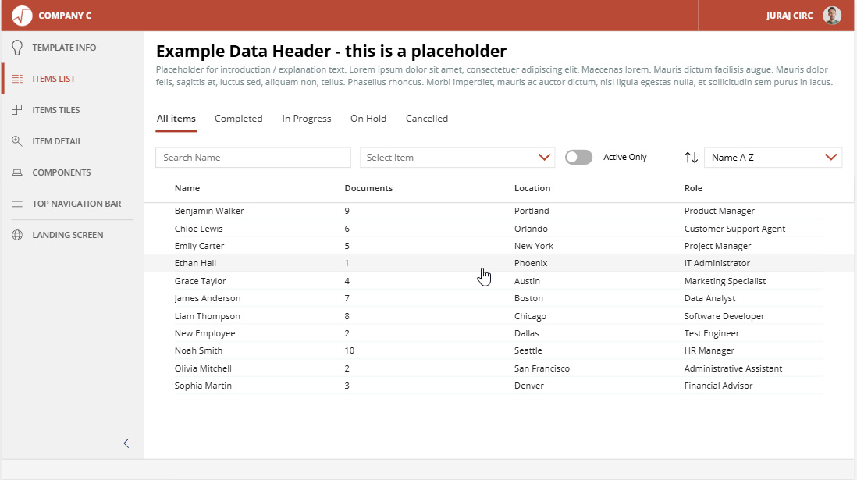This screenshot has height=480, width=857.
Task: Click the Top Navigation Bar hamburger icon
Action: [x=17, y=204]
